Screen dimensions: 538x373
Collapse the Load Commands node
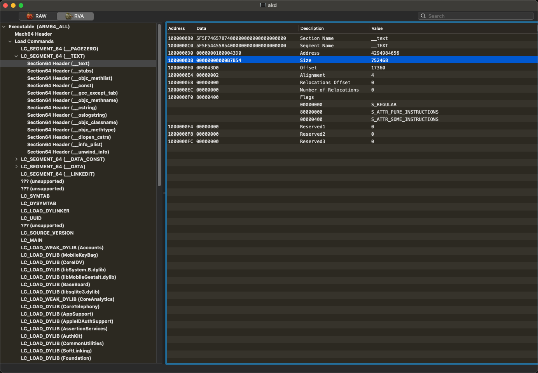coord(10,41)
